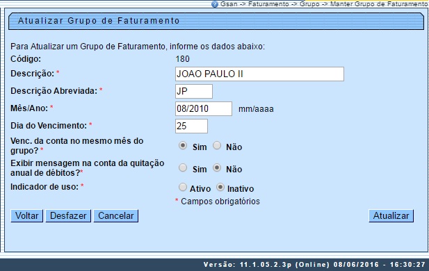Focus the Dia do Vencimento field showing 25
Viewport: 429px width, 271px height.
tap(191, 126)
